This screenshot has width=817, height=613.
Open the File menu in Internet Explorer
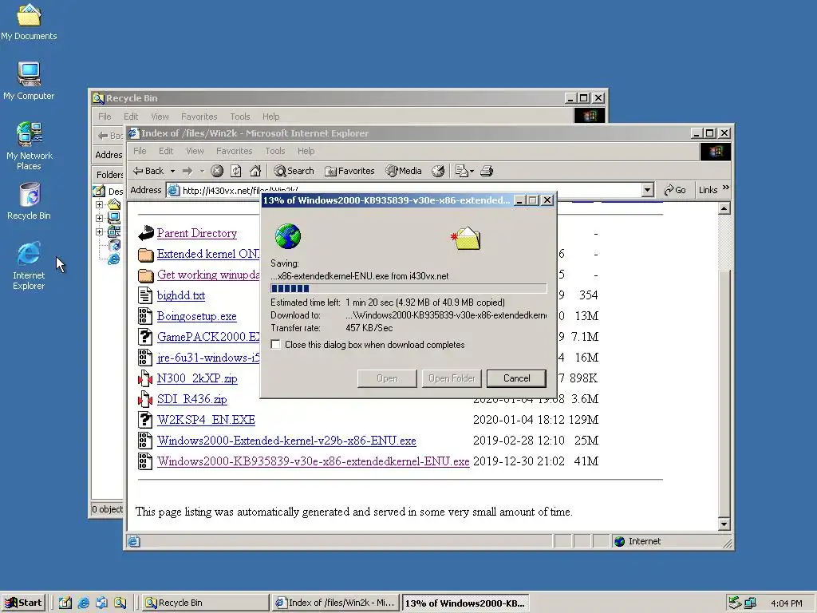140,151
